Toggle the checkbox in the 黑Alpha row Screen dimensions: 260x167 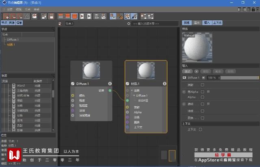(202, 92)
